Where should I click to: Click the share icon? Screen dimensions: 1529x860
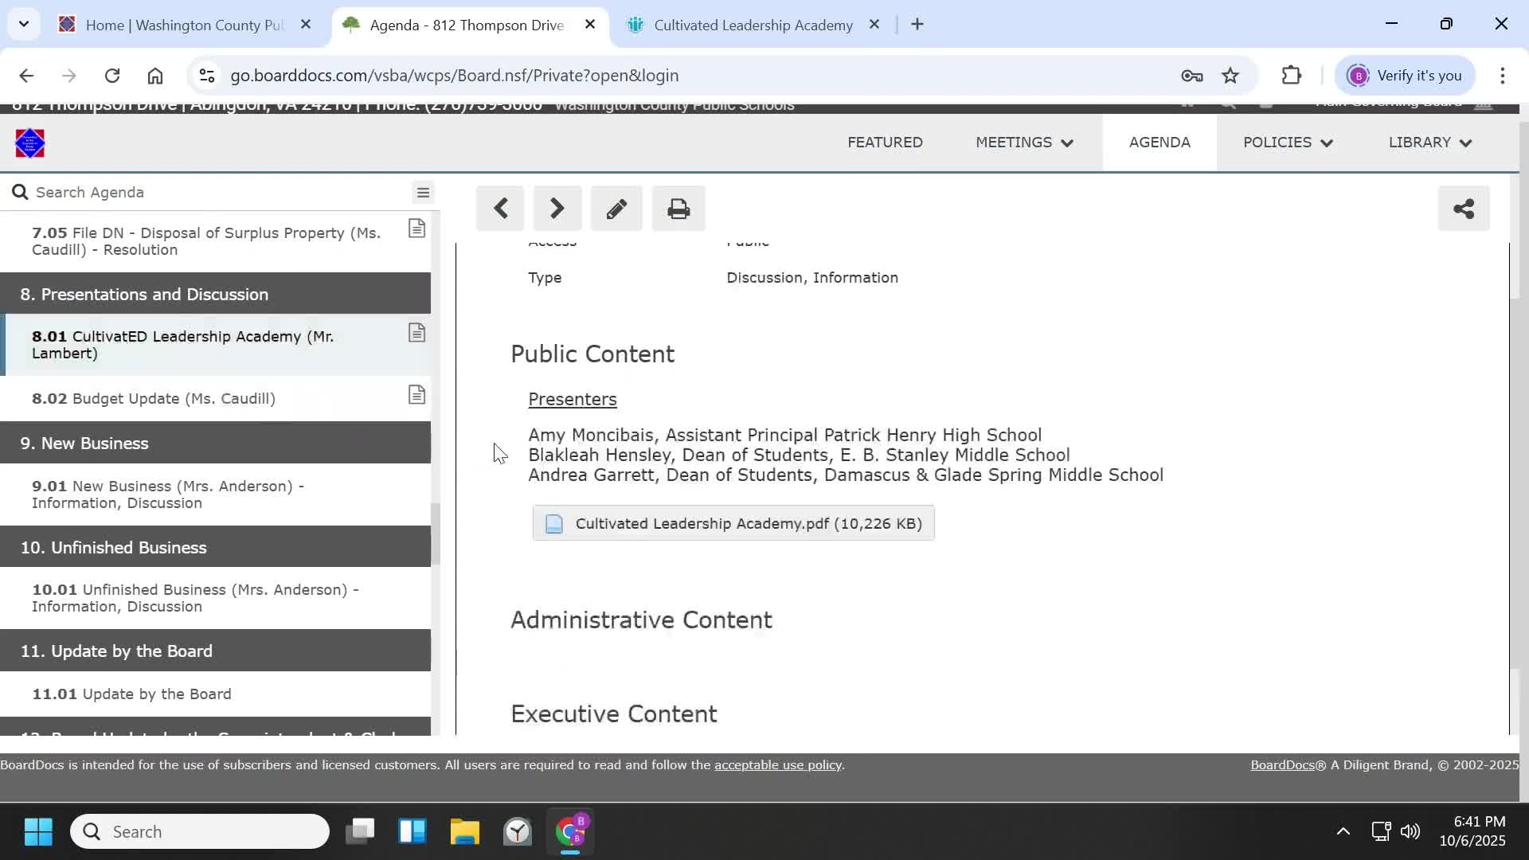(1463, 209)
